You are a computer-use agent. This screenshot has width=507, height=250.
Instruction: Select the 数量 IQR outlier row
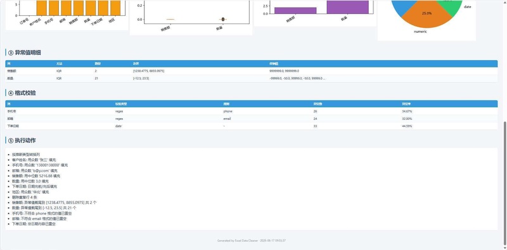[x=251, y=78]
